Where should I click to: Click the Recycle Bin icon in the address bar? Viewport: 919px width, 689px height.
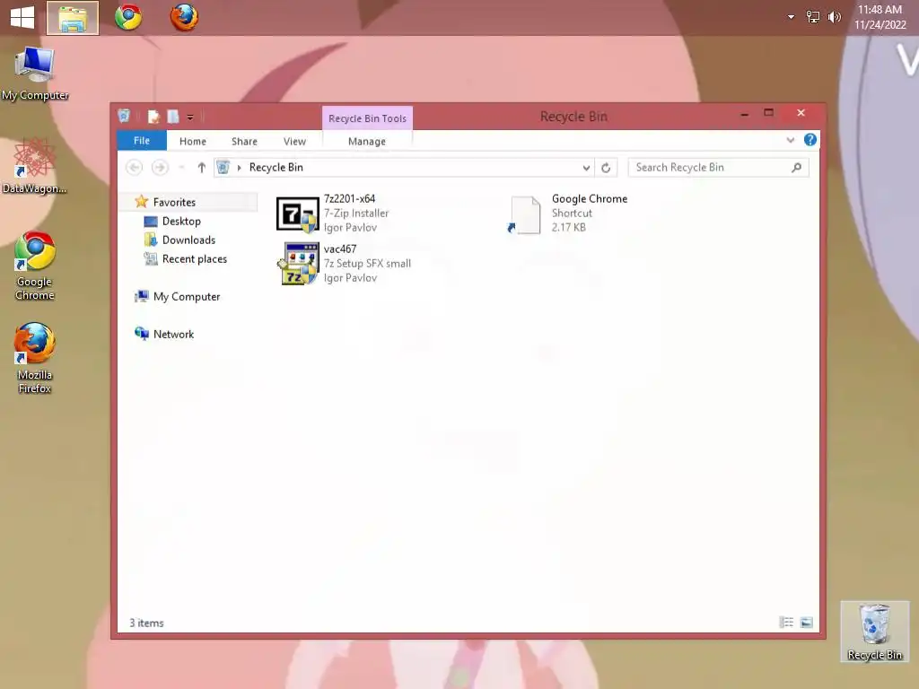223,168
